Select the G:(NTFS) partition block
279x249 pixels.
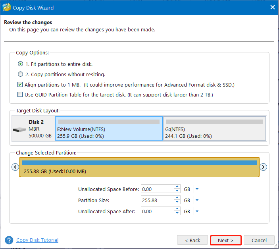click(215, 128)
